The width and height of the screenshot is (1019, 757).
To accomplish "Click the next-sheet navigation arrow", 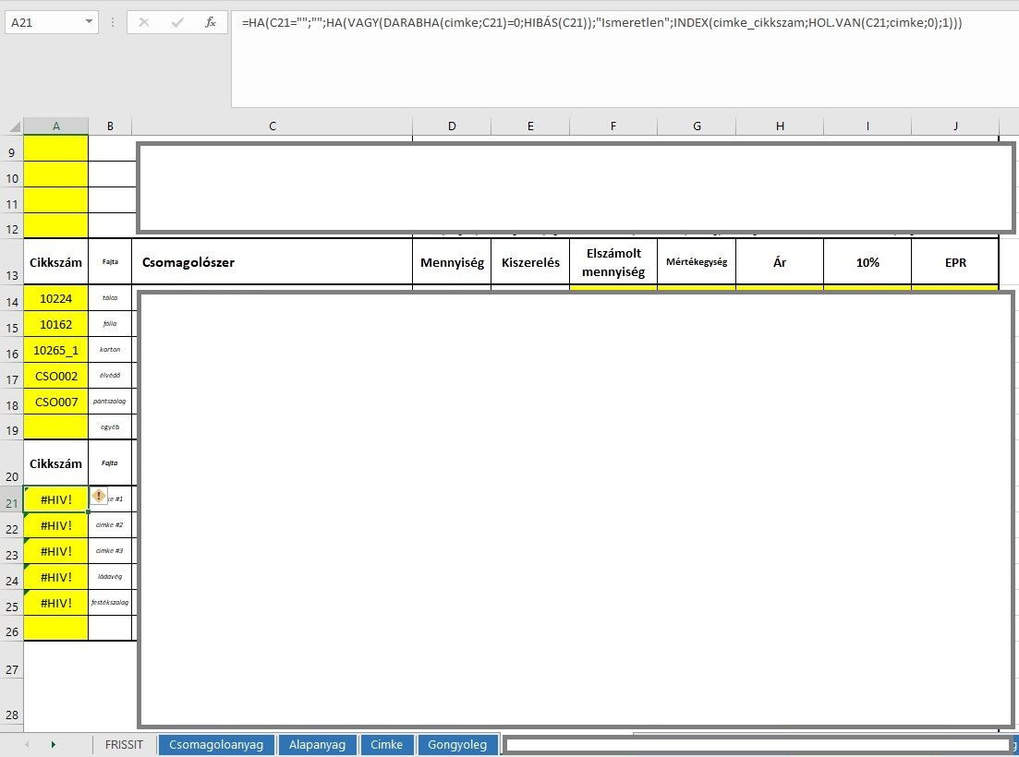I will point(54,745).
